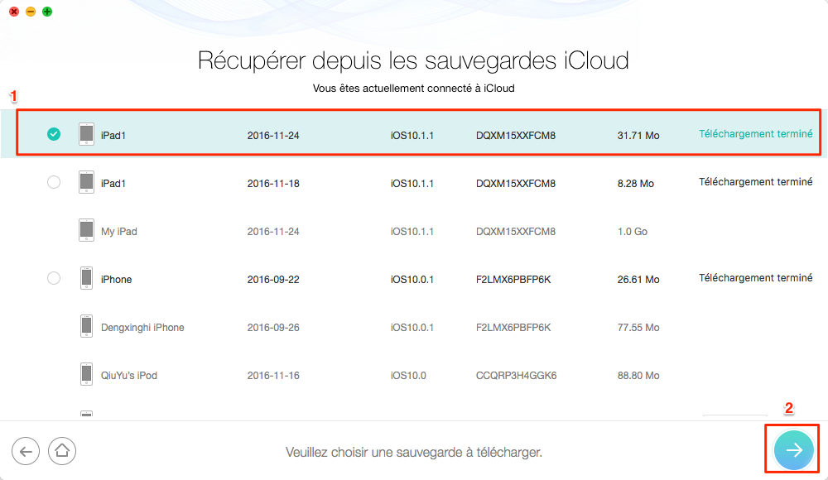Maximize the window with green button

47,12
